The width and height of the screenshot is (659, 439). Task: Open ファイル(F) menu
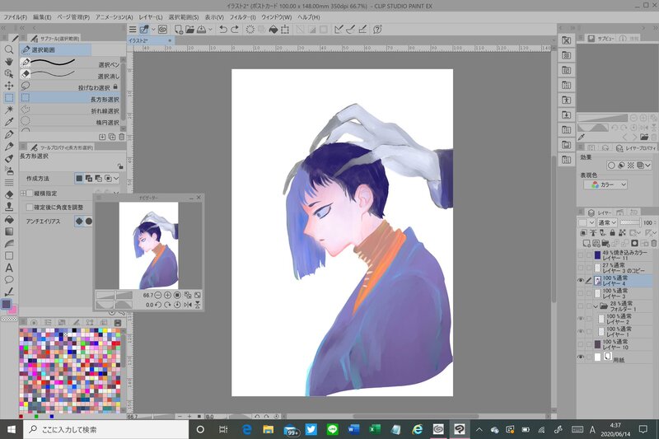15,17
